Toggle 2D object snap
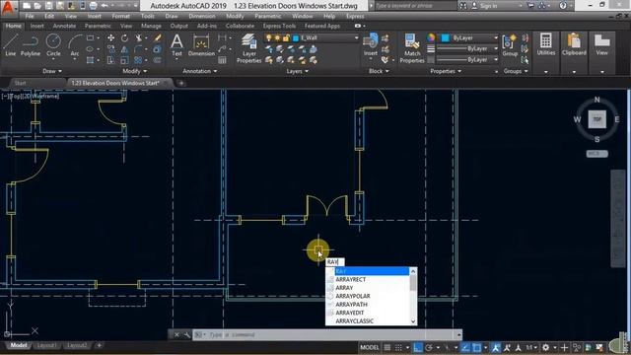 [x=476, y=347]
